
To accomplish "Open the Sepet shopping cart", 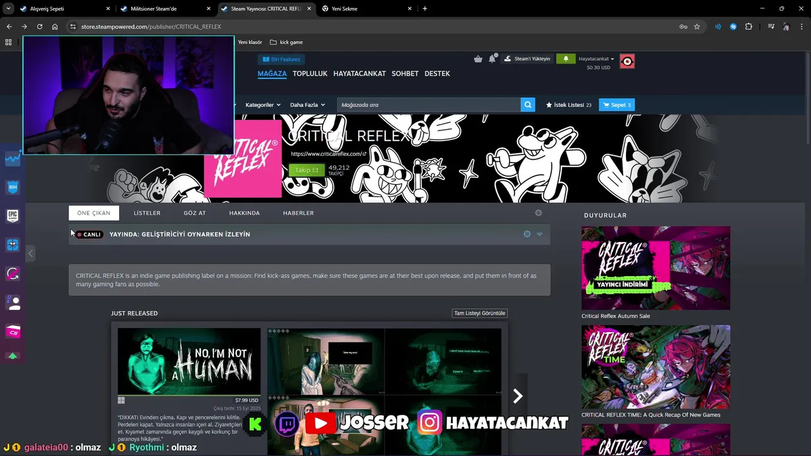I will tap(616, 104).
